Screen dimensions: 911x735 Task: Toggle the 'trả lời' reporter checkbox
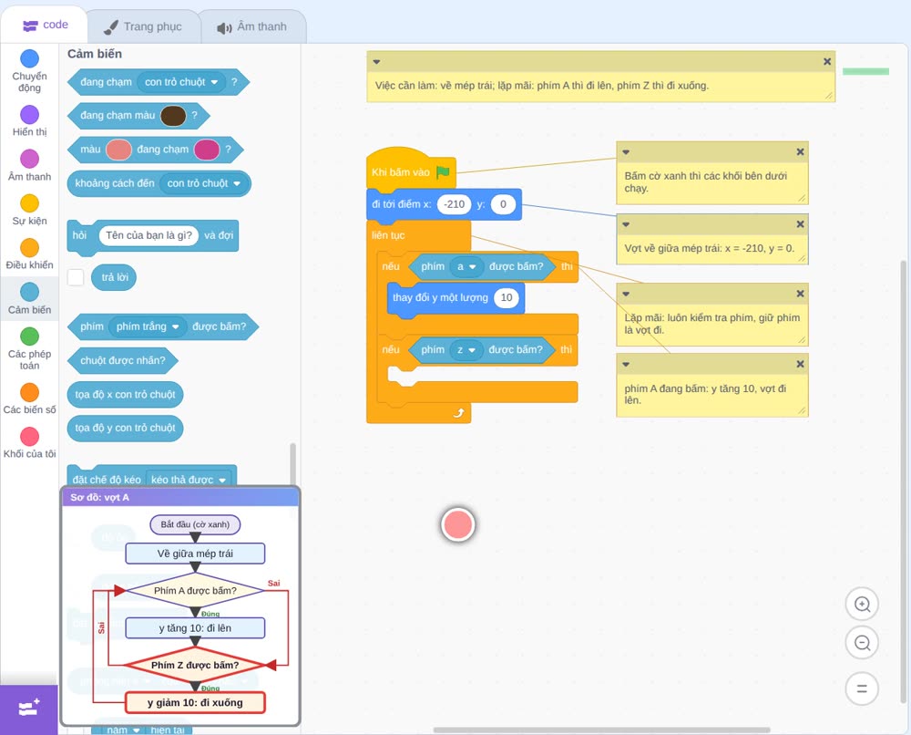click(76, 277)
